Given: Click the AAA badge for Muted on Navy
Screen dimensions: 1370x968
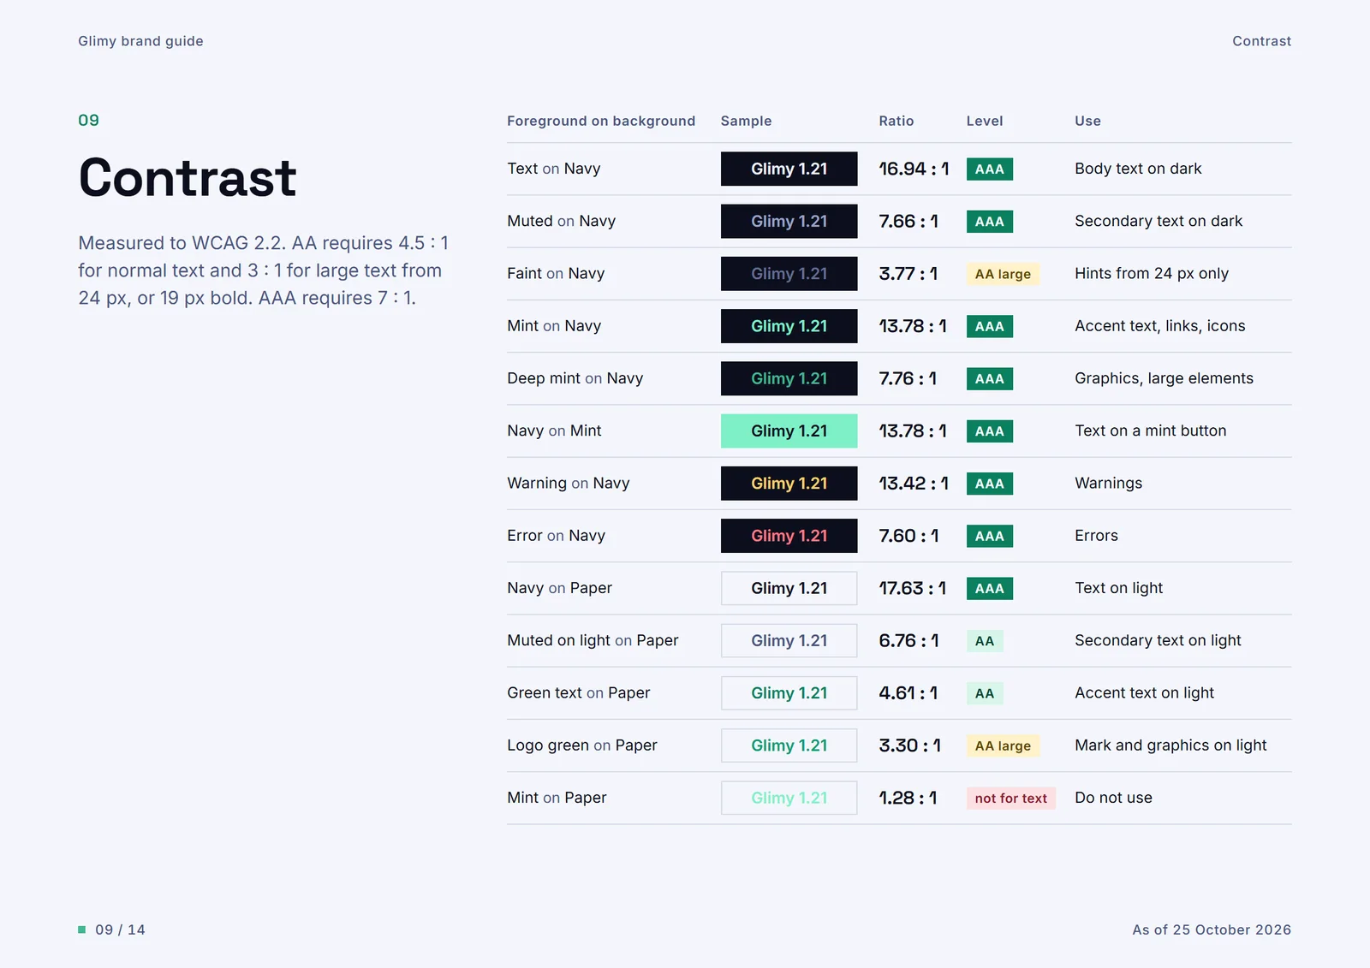Looking at the screenshot, I should (x=989, y=222).
